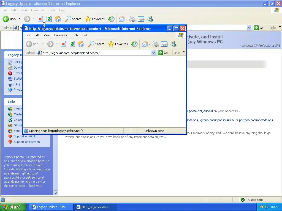Click Go button in front download-center window

pyautogui.click(x=163, y=53)
